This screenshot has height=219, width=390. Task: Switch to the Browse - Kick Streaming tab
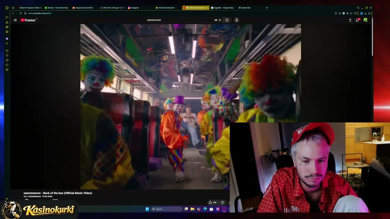point(56,8)
